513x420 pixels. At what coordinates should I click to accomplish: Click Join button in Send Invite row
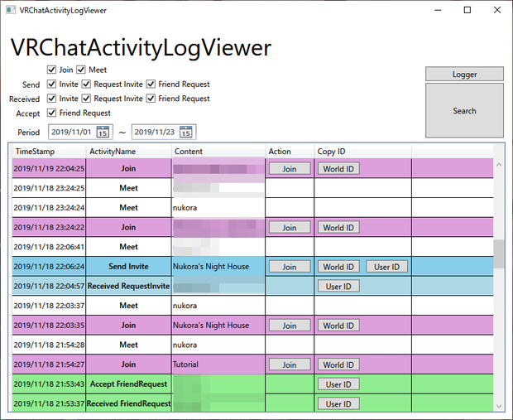(290, 267)
